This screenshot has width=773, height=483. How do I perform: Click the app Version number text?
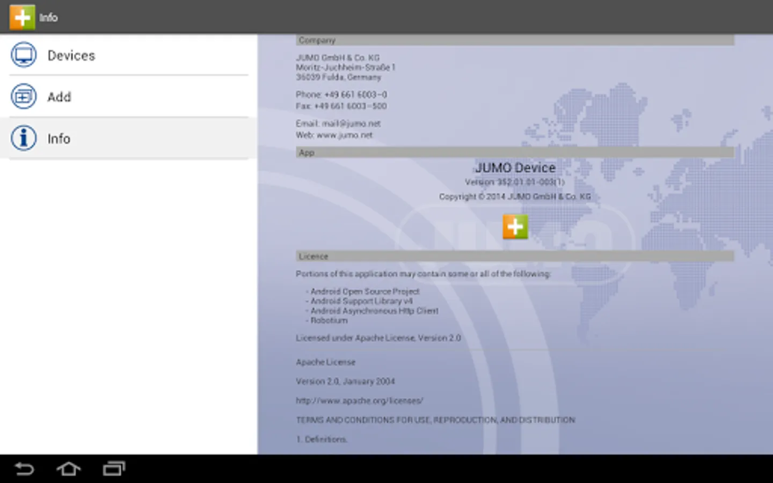[x=515, y=182]
